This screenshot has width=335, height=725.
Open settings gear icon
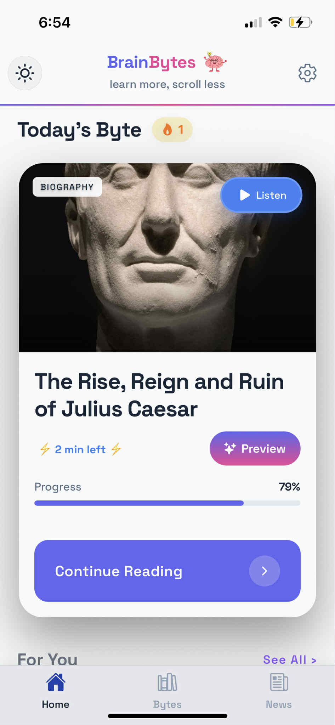click(x=307, y=73)
